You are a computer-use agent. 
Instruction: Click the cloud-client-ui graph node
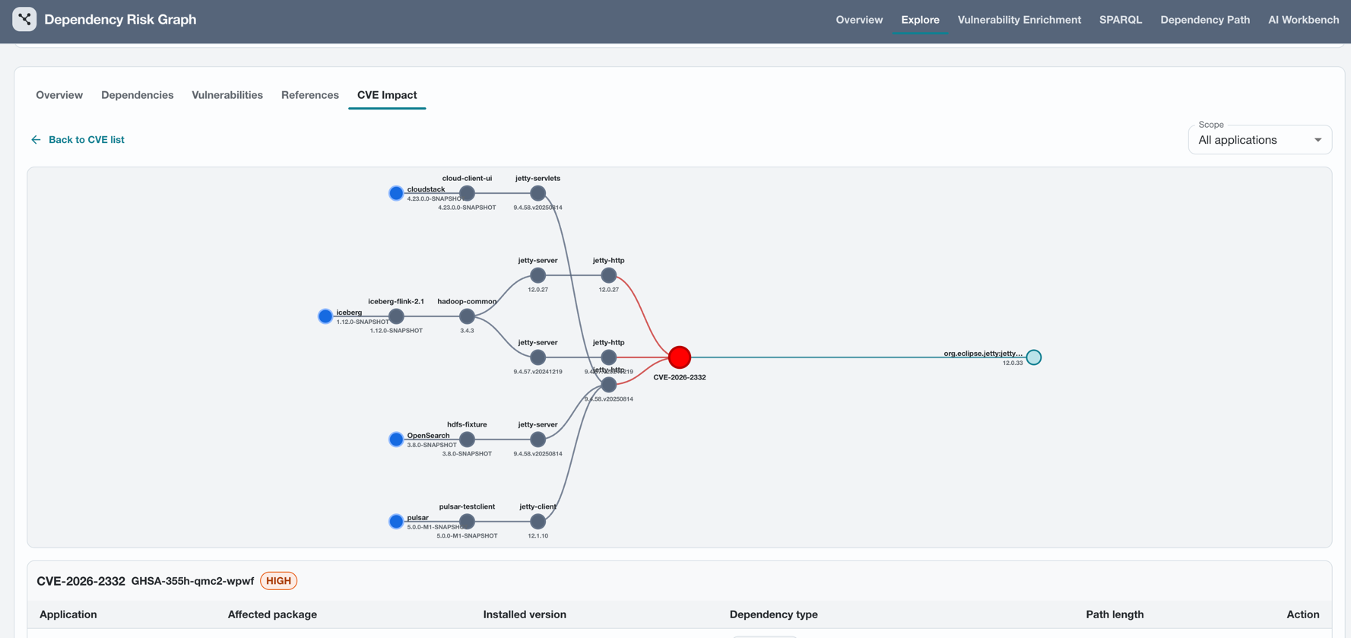(467, 193)
